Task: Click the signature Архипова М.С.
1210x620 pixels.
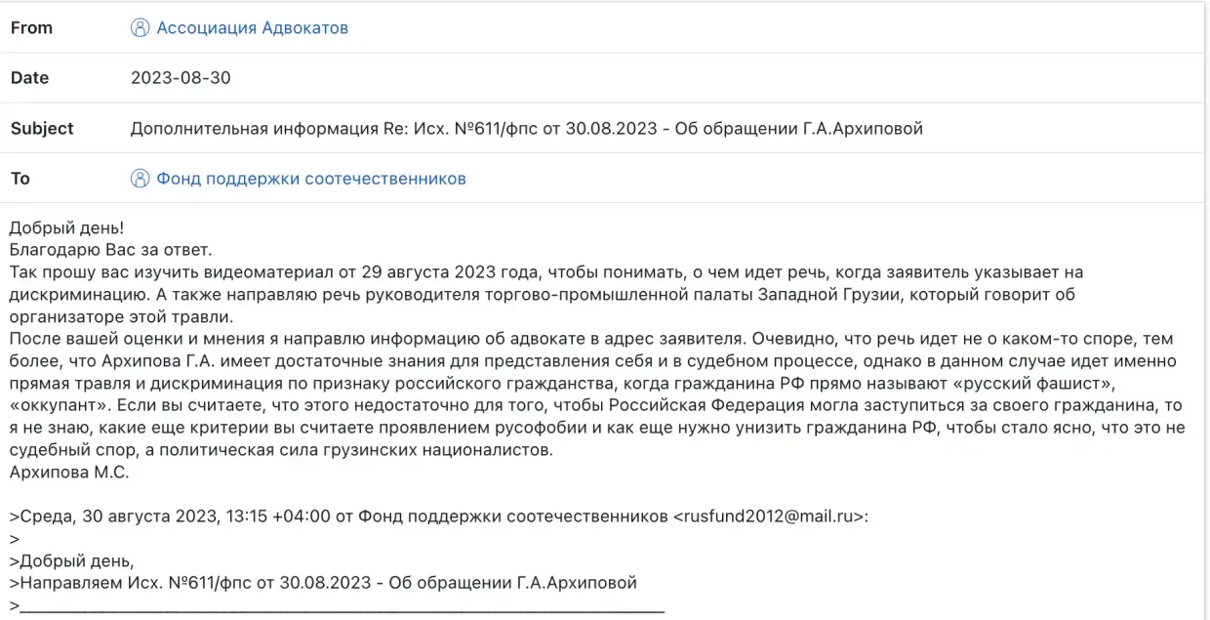Action: click(x=69, y=473)
